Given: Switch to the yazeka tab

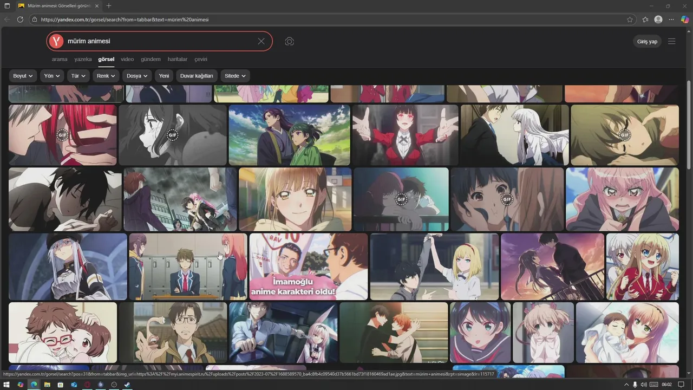Looking at the screenshot, I should coord(83,59).
